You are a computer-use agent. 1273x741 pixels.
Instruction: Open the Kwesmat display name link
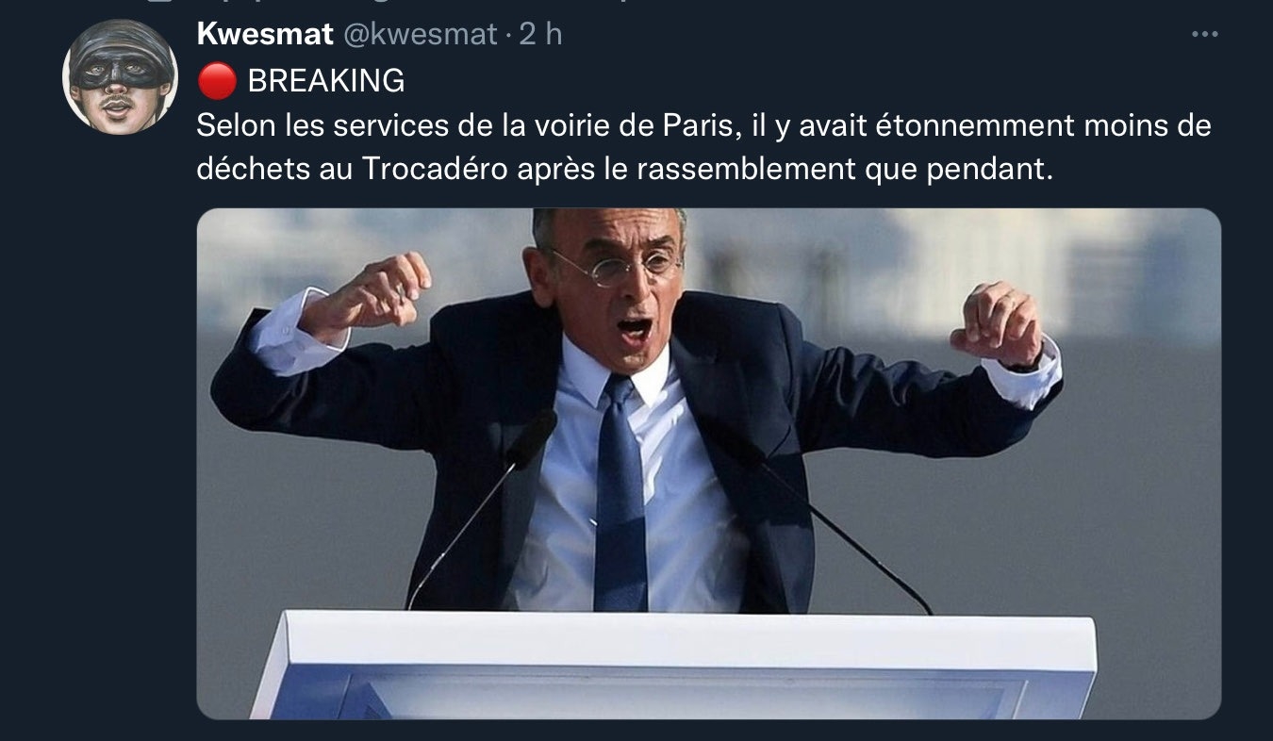[265, 35]
